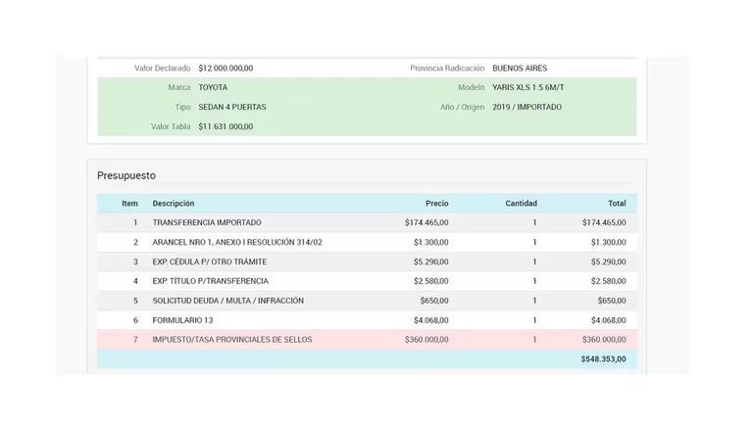The image size is (753, 423).
Task: Click the Marca value TOYOTA
Action: point(213,88)
